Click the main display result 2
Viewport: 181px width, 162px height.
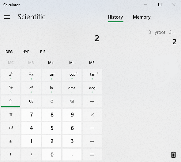(97, 38)
